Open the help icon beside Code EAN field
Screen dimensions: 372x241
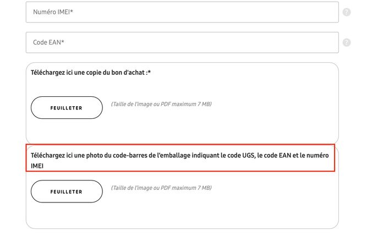point(347,42)
